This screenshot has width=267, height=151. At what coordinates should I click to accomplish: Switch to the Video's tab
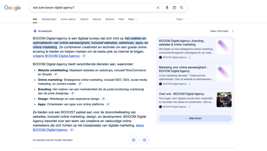84,19
